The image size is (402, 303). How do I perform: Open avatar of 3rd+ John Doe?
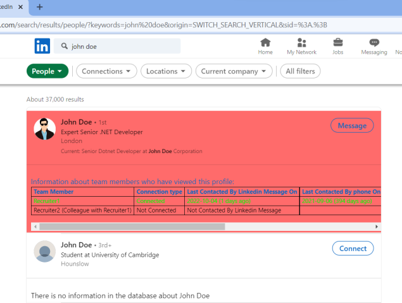[45, 251]
